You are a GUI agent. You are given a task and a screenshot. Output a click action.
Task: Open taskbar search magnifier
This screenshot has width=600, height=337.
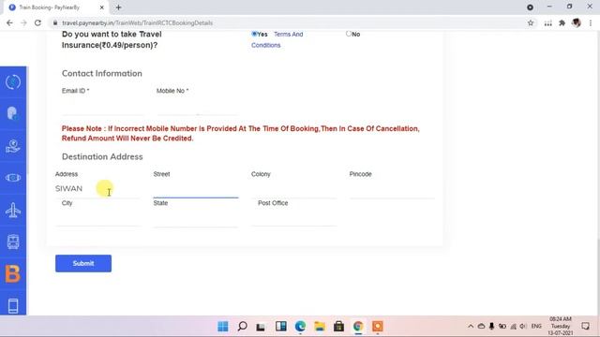coord(242,327)
